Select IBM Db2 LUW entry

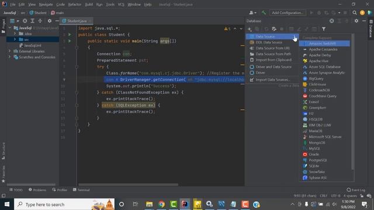(x=324, y=125)
